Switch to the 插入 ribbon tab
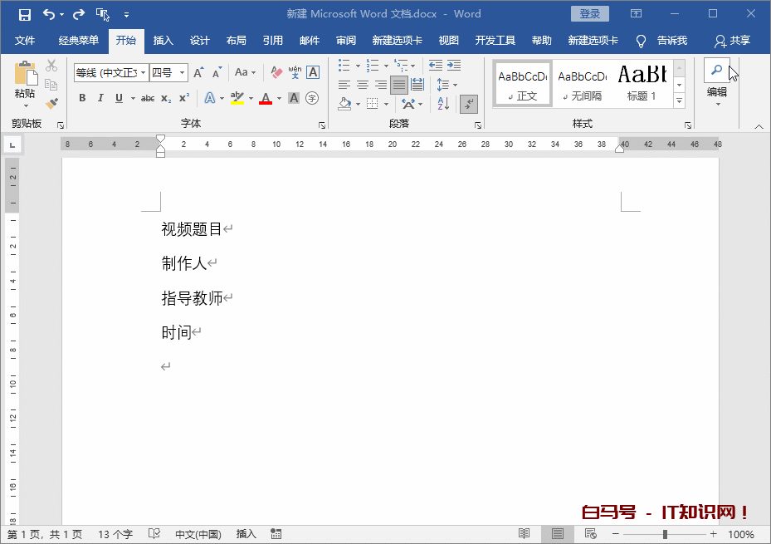771x544 pixels. coord(163,39)
